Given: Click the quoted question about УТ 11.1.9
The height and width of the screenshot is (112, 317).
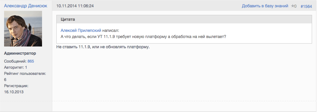Looking at the screenshot, I should pos(143,37).
